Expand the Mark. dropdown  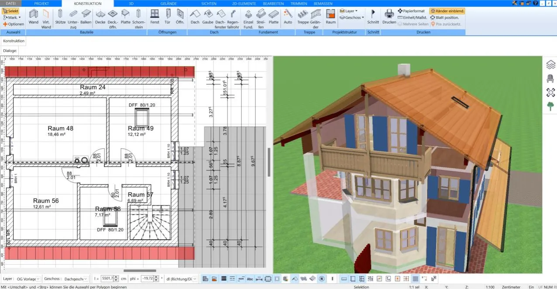(x=12, y=17)
